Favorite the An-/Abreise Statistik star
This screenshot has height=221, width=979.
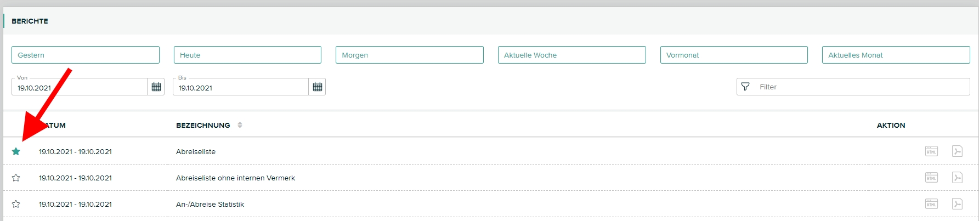click(16, 204)
